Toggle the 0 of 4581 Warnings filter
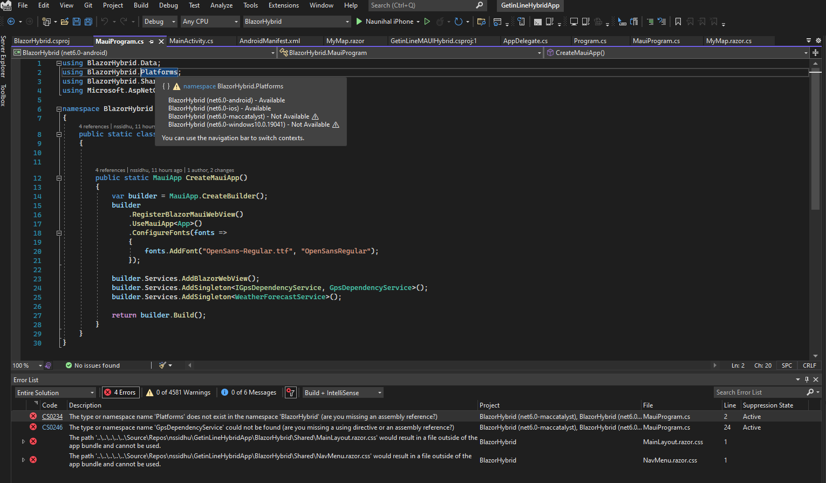The image size is (826, 483). pos(179,392)
